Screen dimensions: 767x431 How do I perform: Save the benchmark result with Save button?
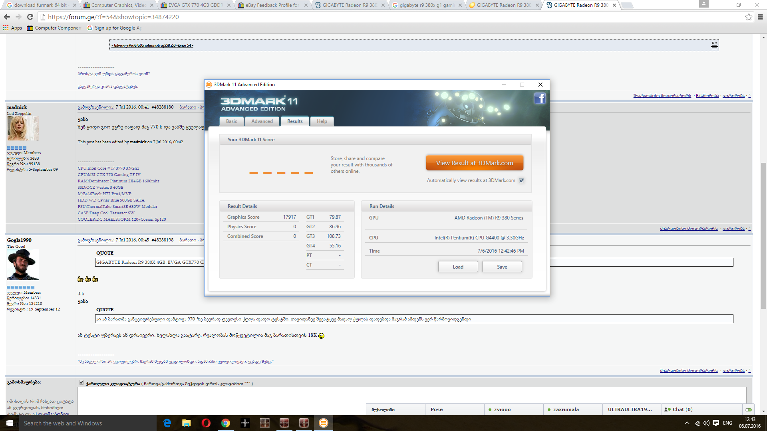[x=502, y=266]
